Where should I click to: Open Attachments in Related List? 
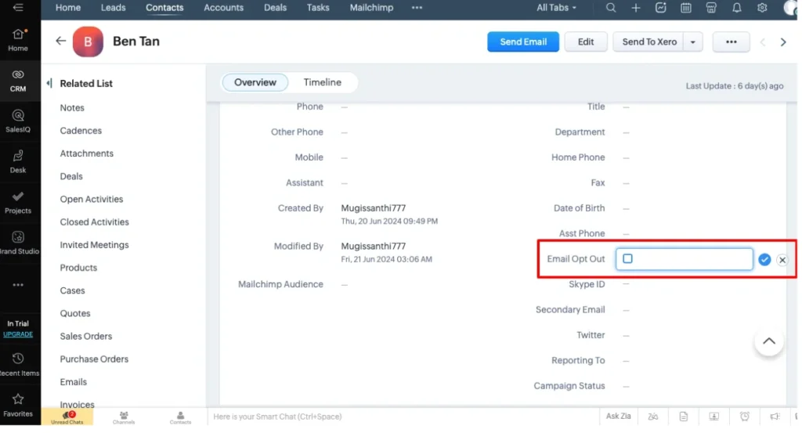(86, 153)
